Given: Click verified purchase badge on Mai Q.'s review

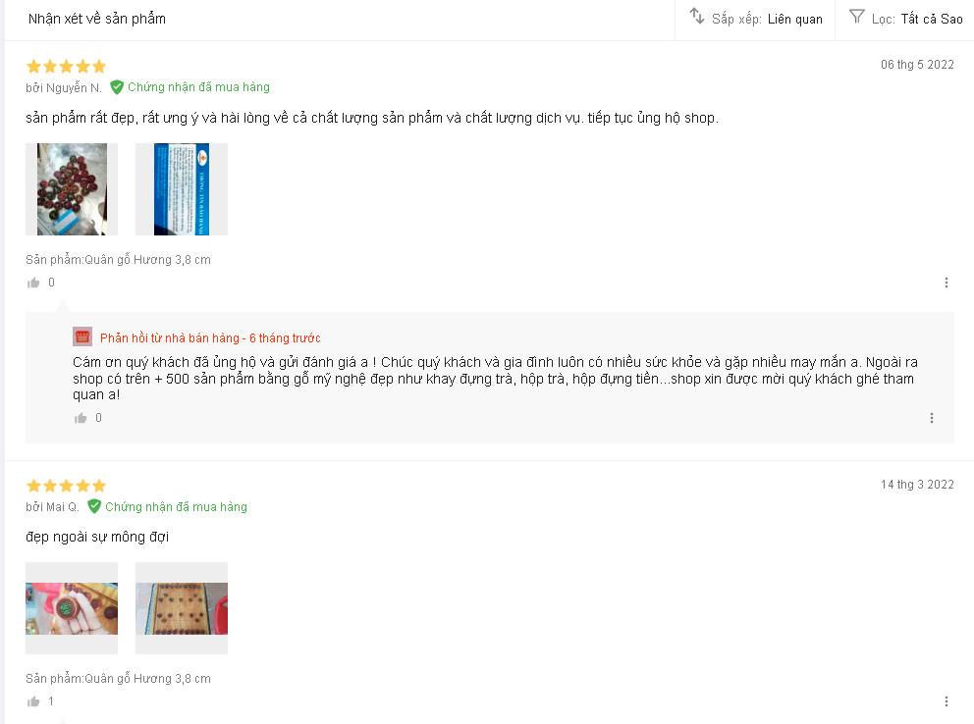Looking at the screenshot, I should point(167,506).
